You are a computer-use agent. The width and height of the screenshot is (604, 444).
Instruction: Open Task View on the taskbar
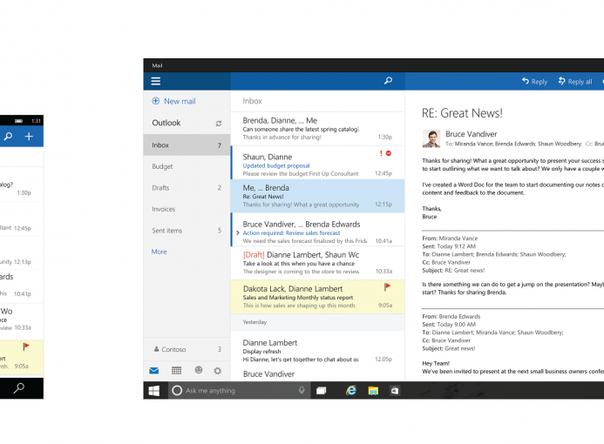point(322,391)
